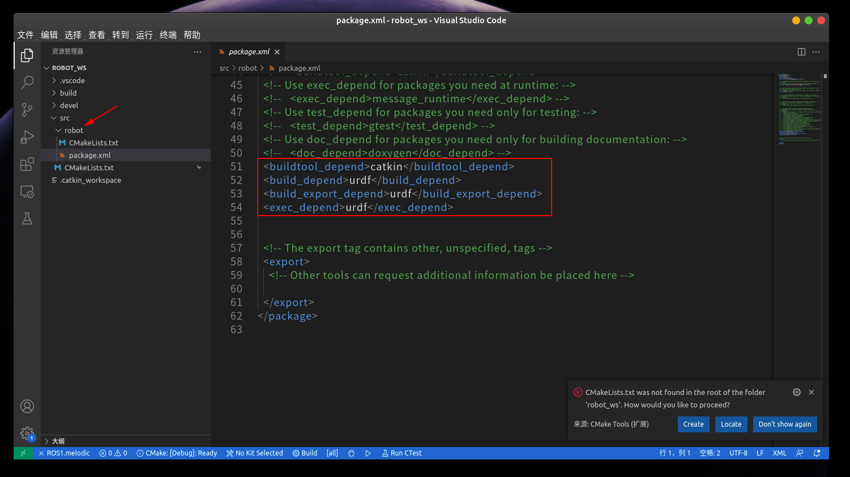Image resolution: width=850 pixels, height=477 pixels.
Task: Open CMakeLists.txt inside robot folder
Action: pos(126,143)
